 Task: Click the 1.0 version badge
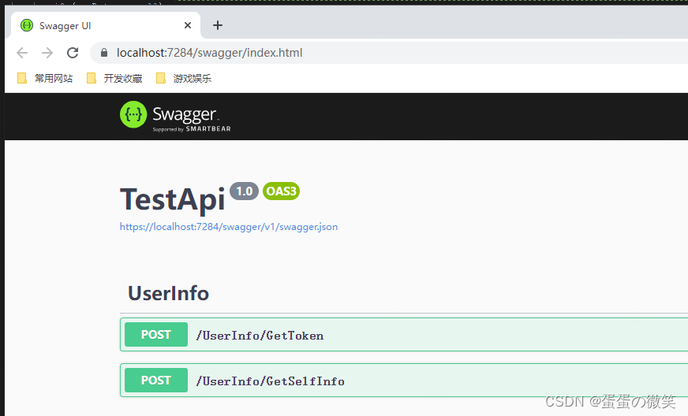point(244,191)
